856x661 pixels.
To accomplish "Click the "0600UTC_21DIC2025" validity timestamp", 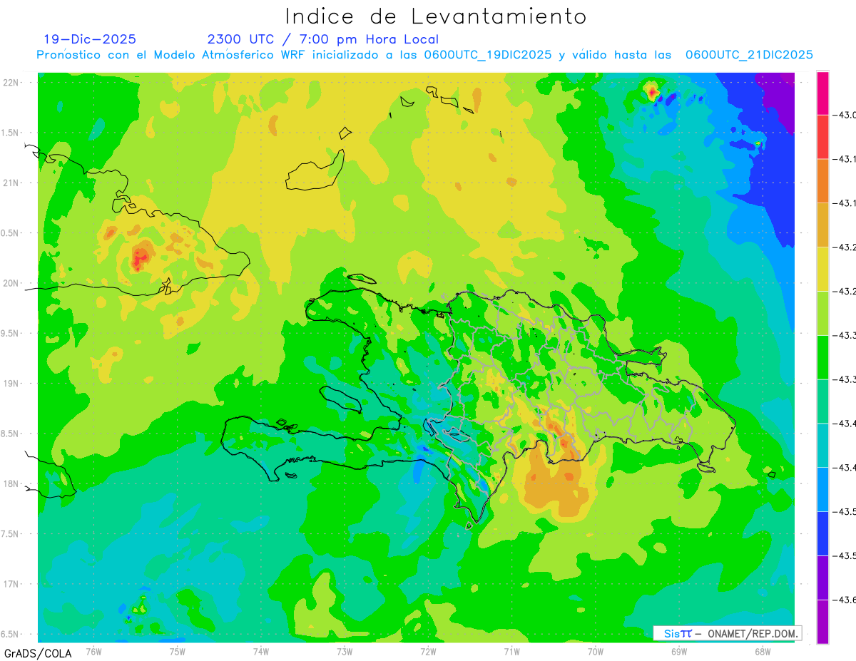I will pyautogui.click(x=749, y=55).
